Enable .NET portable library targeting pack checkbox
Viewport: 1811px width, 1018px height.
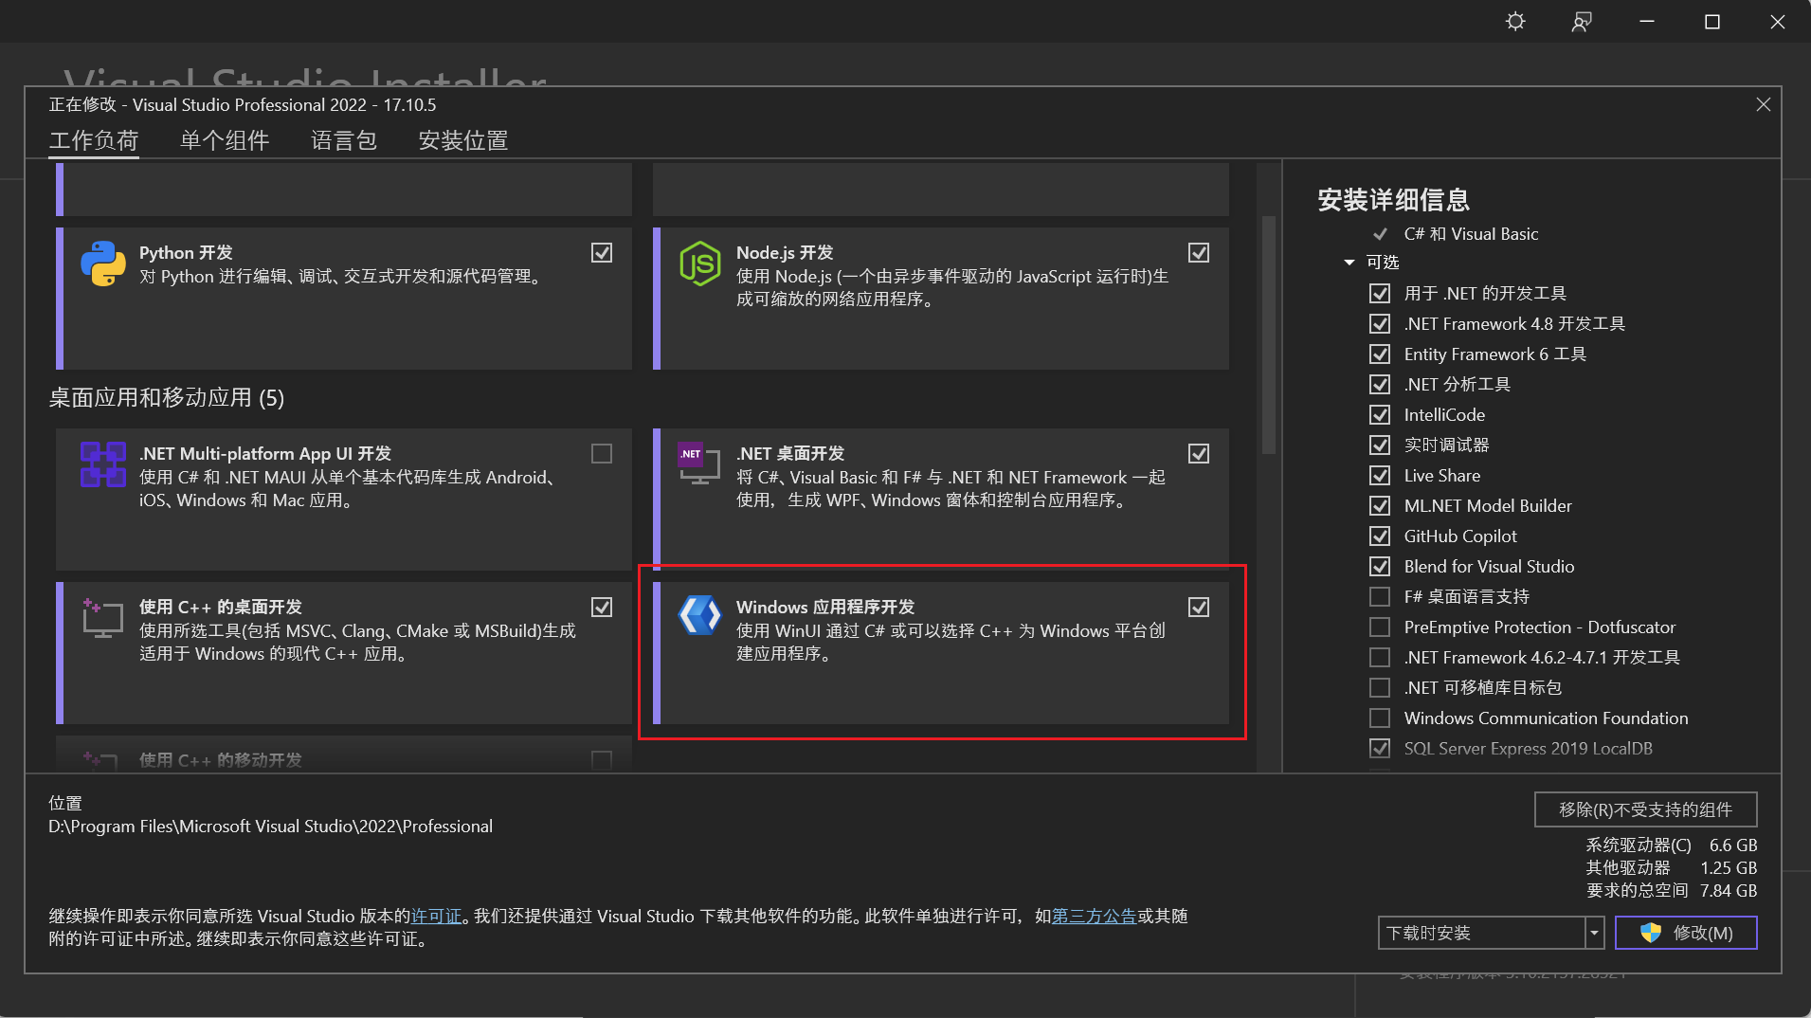click(1380, 687)
